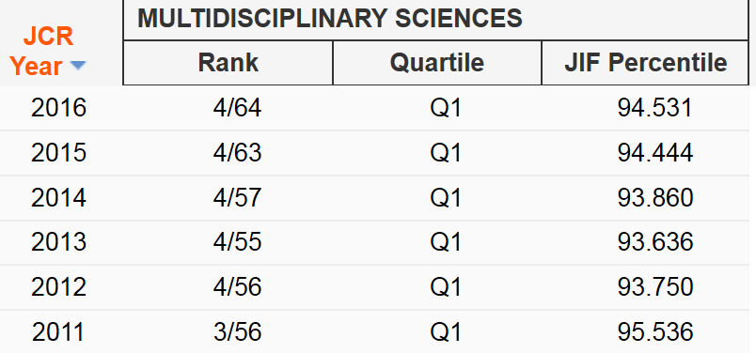Click the rank value 4/64
Screen dimensions: 756x353
[237, 108]
